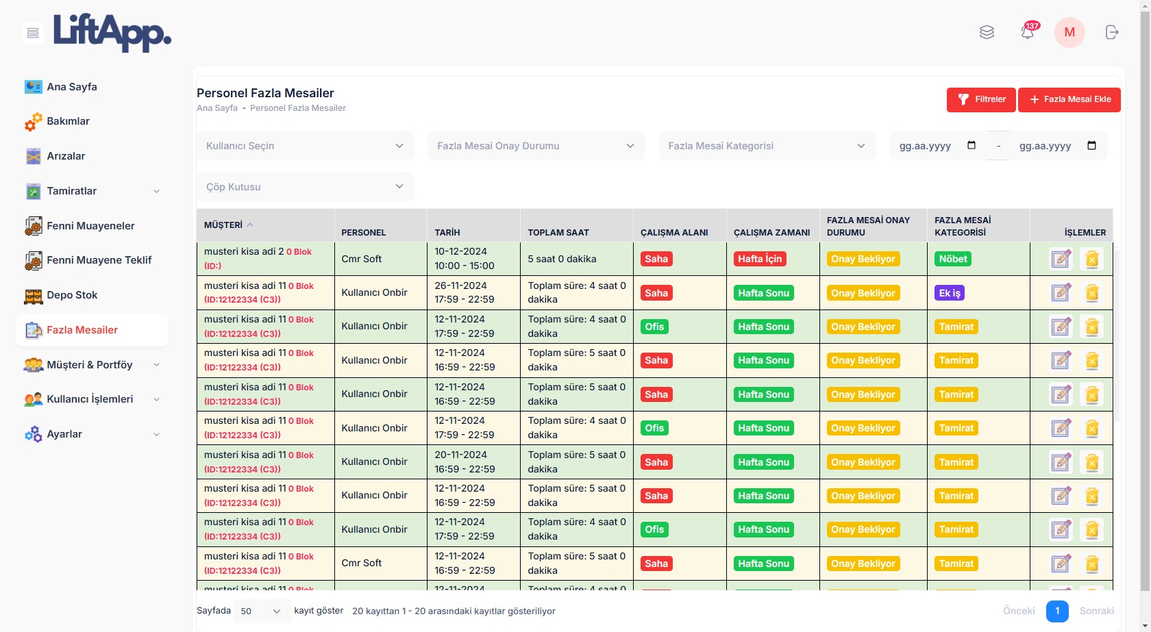1151x632 pixels.
Task: Open calendar picker on start date field
Action: pyautogui.click(x=971, y=146)
